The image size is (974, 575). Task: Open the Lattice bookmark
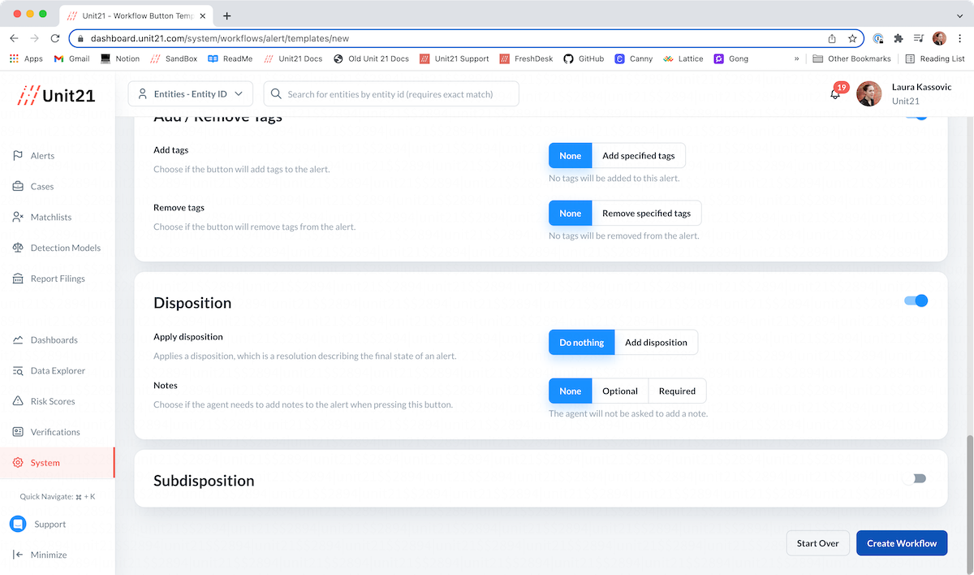pos(683,59)
